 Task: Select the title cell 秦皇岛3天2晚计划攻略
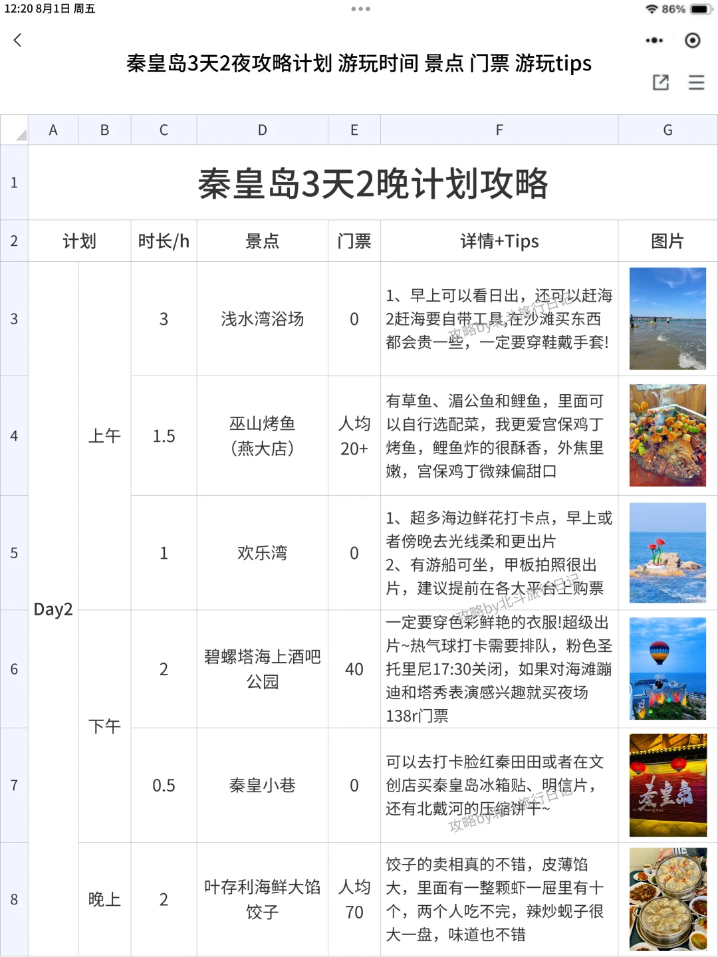pyautogui.click(x=373, y=183)
